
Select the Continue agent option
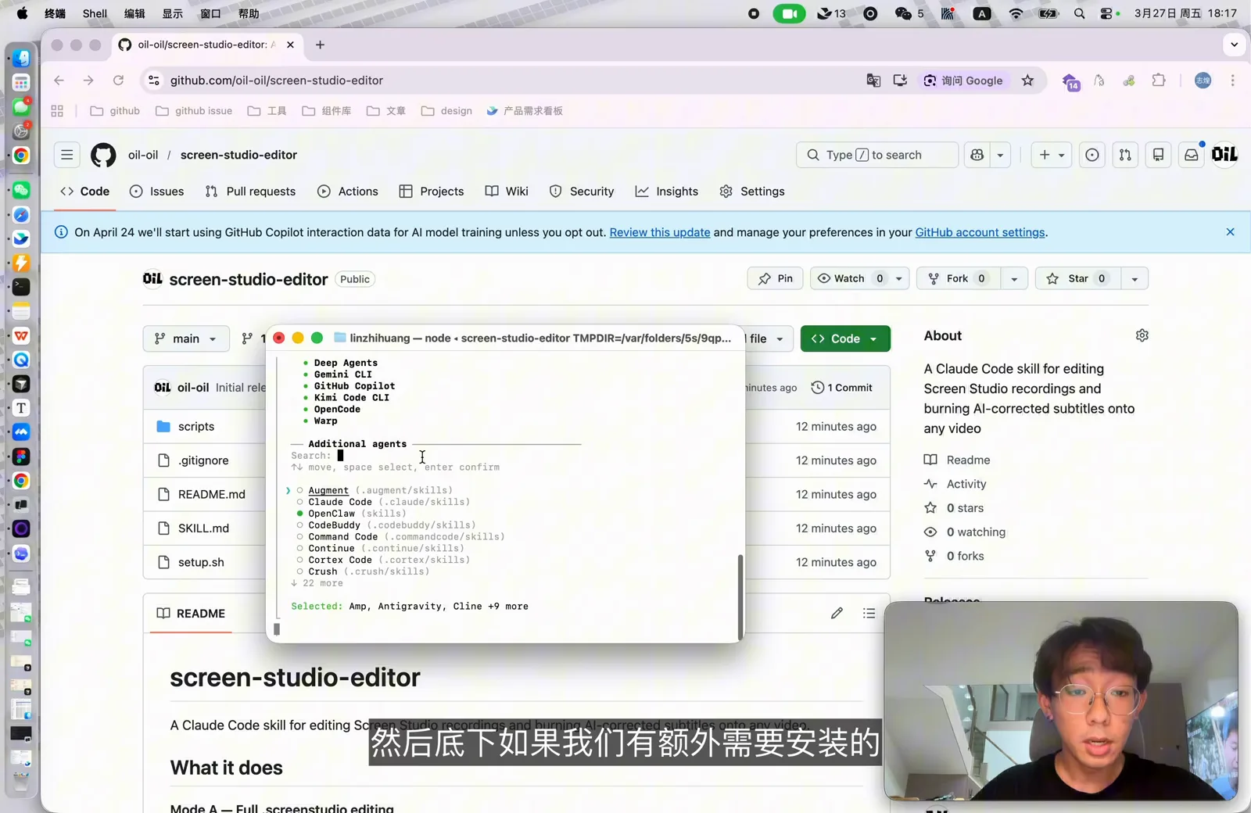pos(300,549)
